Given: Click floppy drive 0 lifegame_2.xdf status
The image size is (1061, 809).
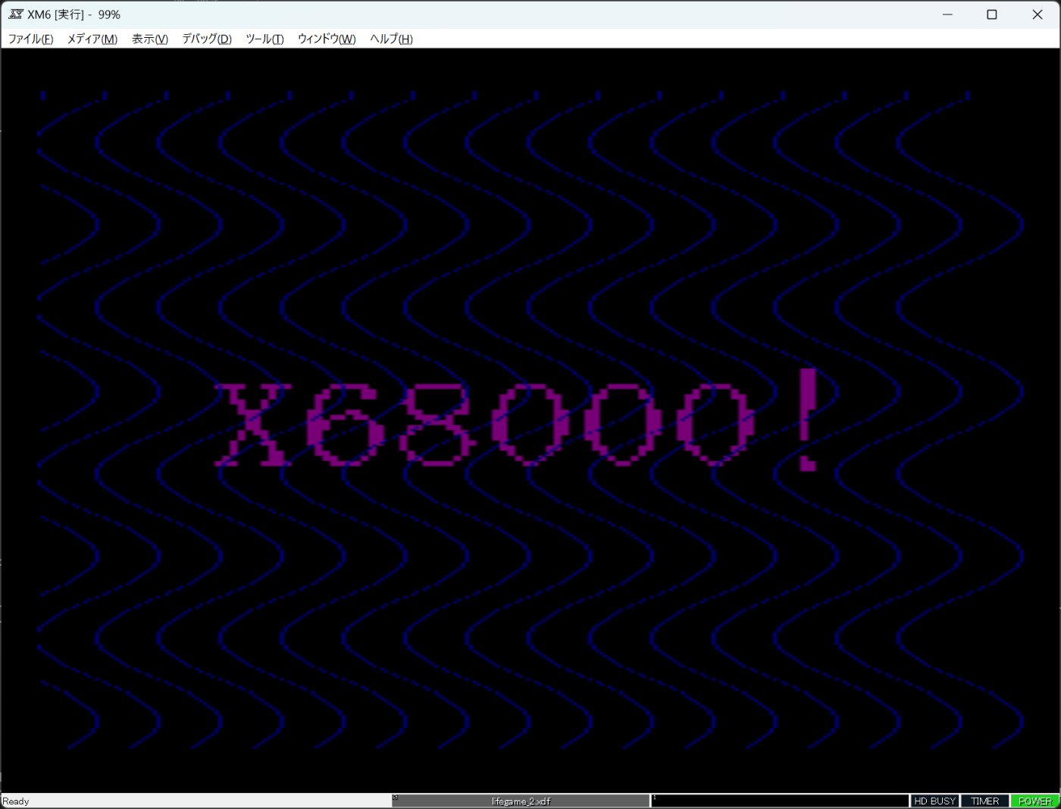Looking at the screenshot, I should [x=521, y=801].
